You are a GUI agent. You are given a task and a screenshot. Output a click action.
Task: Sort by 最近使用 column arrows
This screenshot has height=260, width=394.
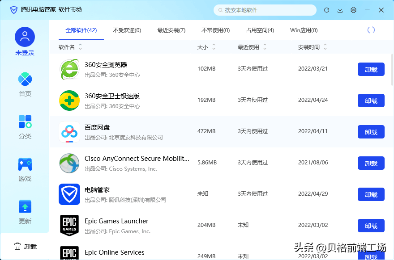[265, 46]
